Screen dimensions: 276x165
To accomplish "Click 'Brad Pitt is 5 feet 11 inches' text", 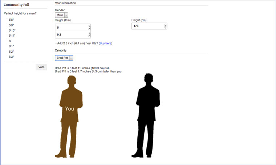I will point(82,68).
